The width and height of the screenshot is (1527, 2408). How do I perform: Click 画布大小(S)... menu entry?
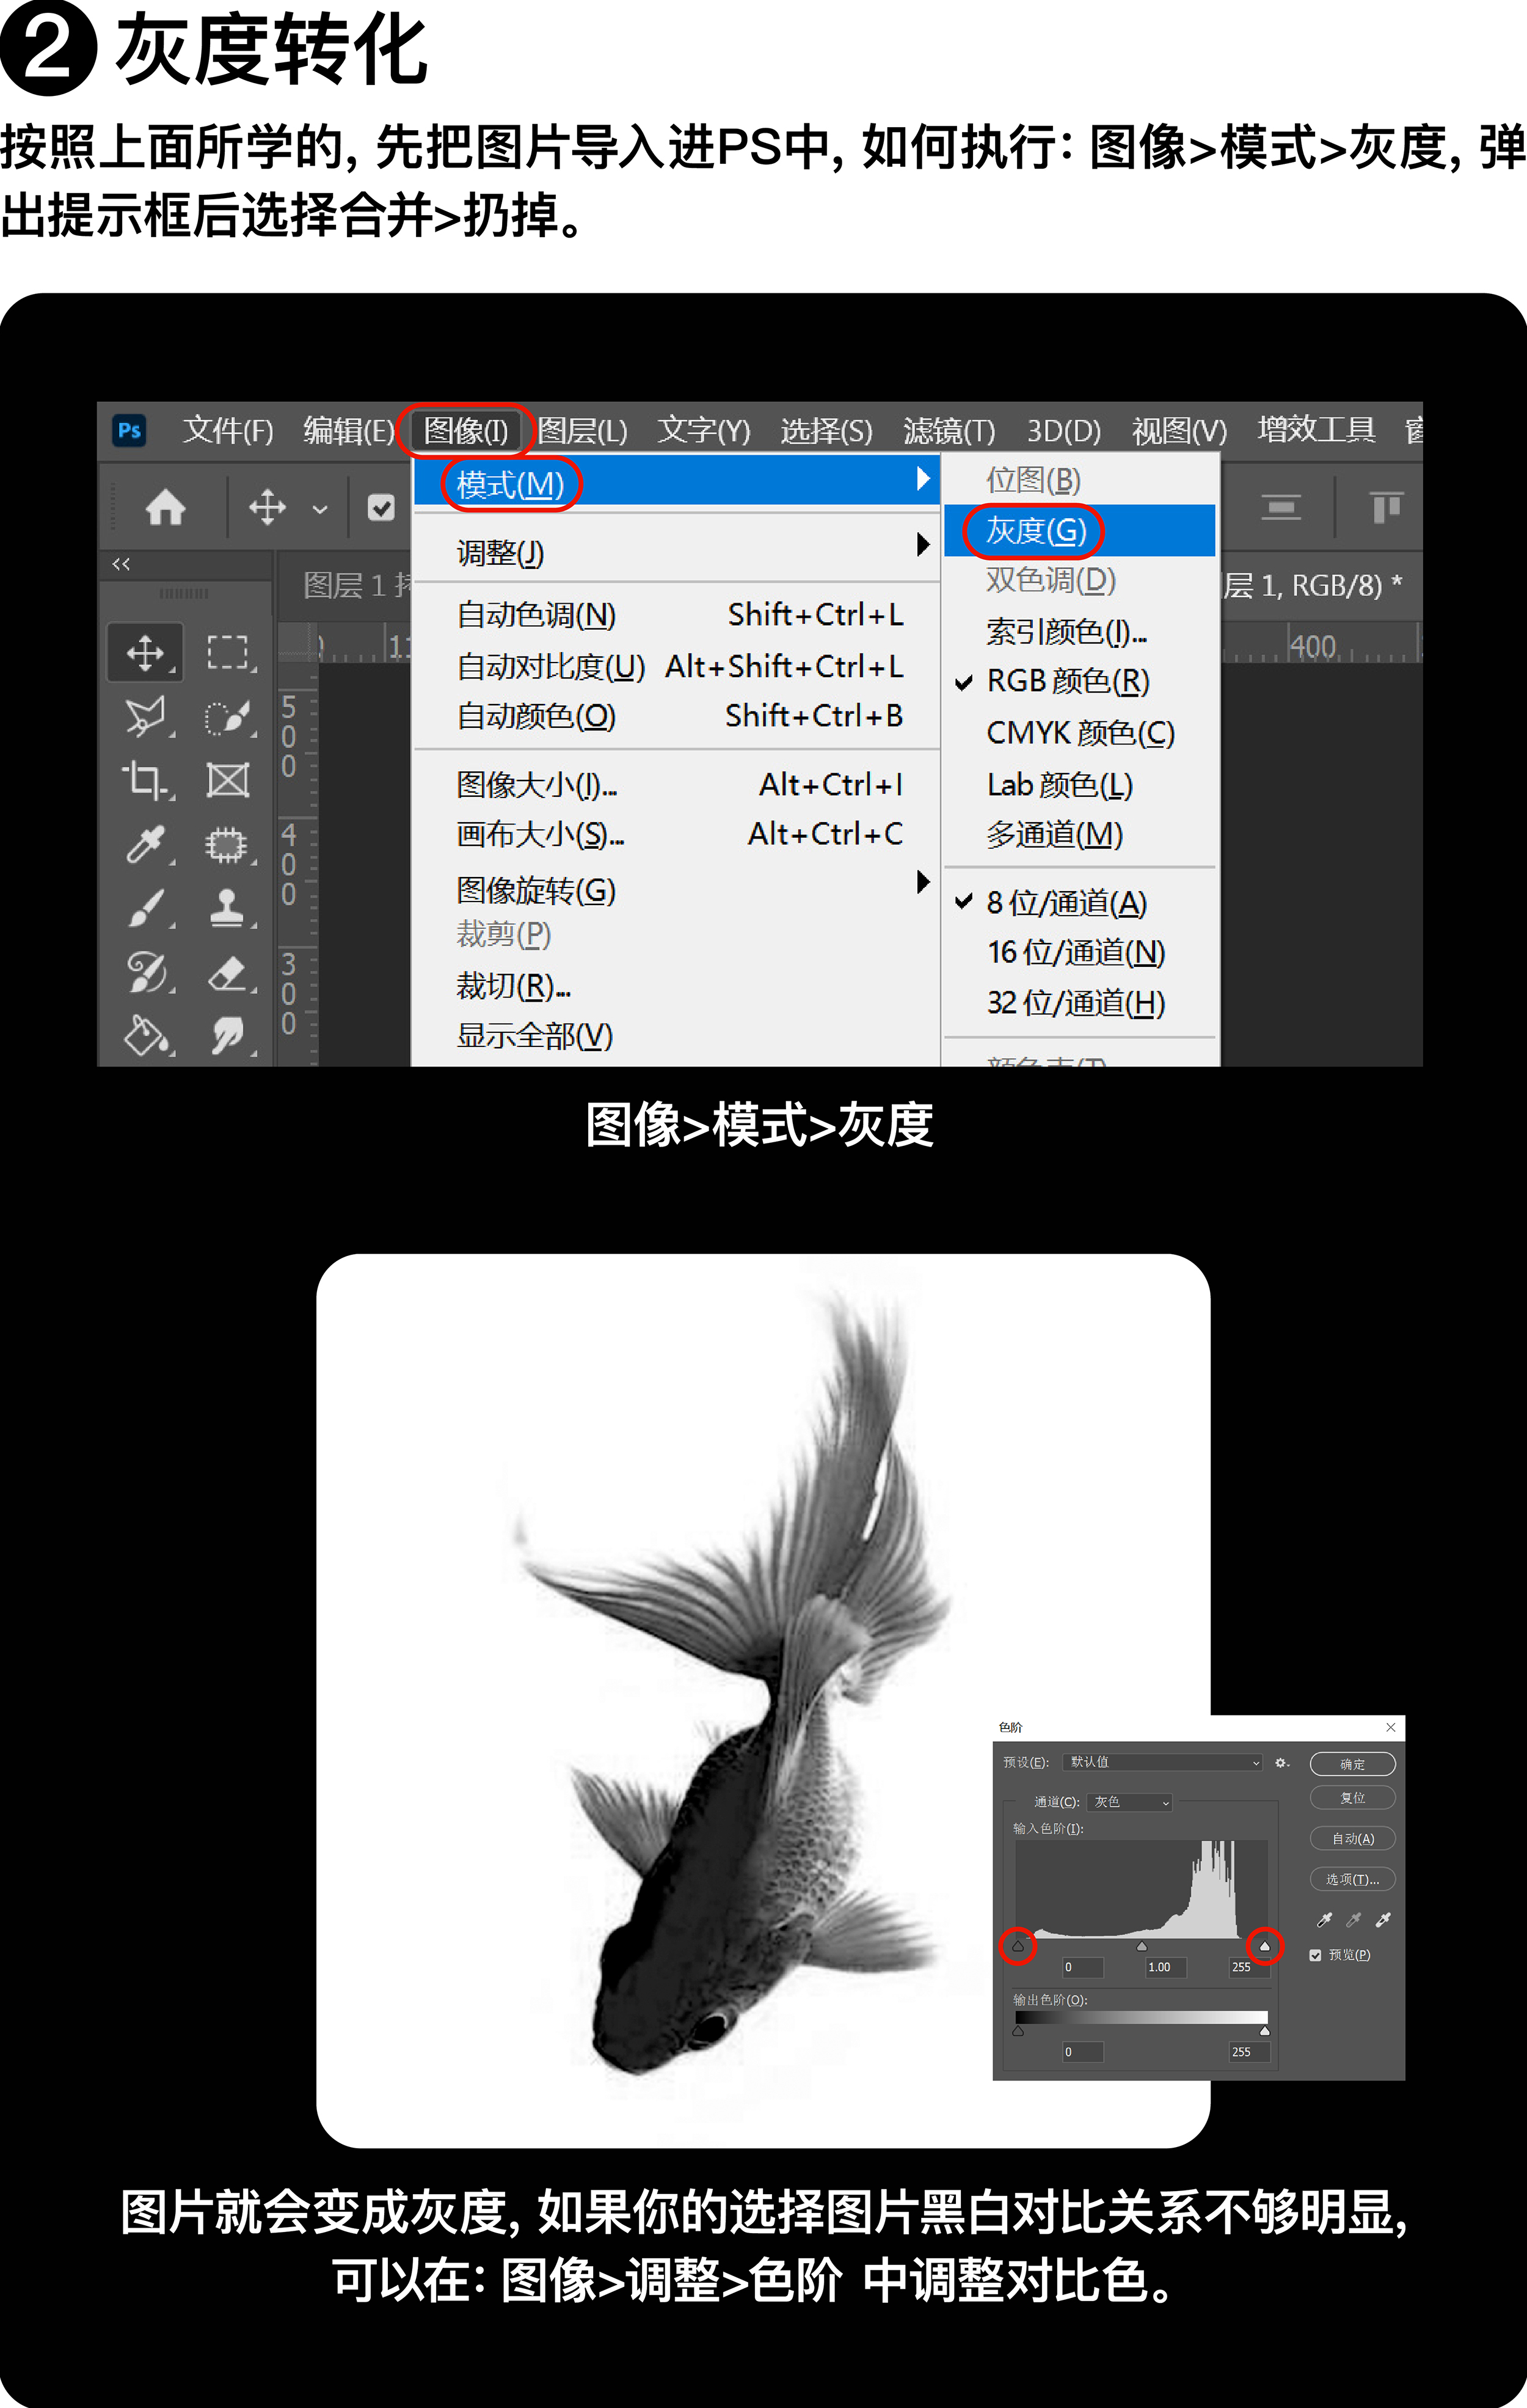click(677, 834)
